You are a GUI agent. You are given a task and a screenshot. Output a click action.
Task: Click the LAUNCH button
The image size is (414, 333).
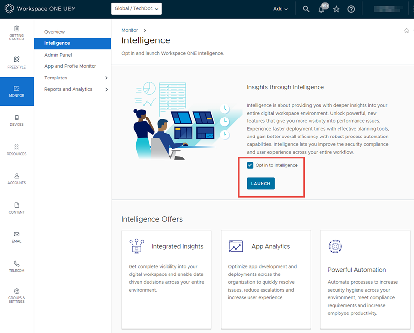(261, 184)
